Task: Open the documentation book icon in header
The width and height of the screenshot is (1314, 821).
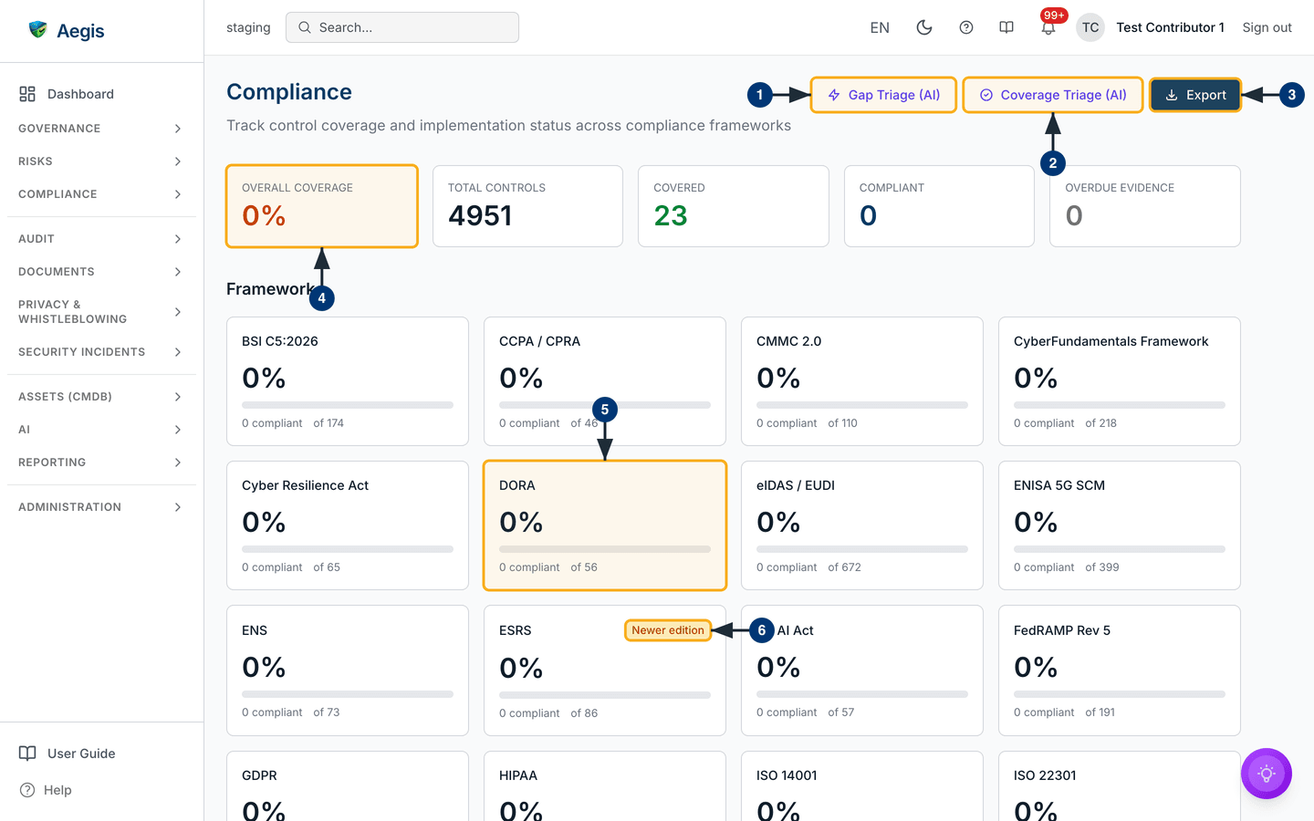Action: coord(1006,27)
